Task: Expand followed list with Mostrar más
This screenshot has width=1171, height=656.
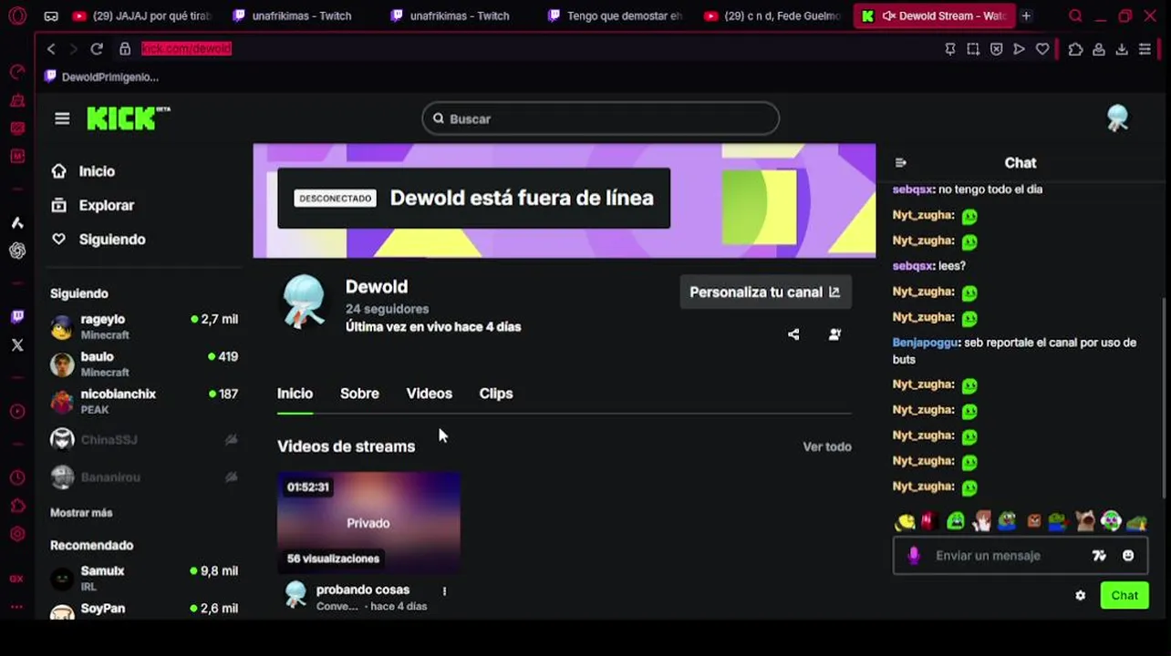Action: pos(81,513)
